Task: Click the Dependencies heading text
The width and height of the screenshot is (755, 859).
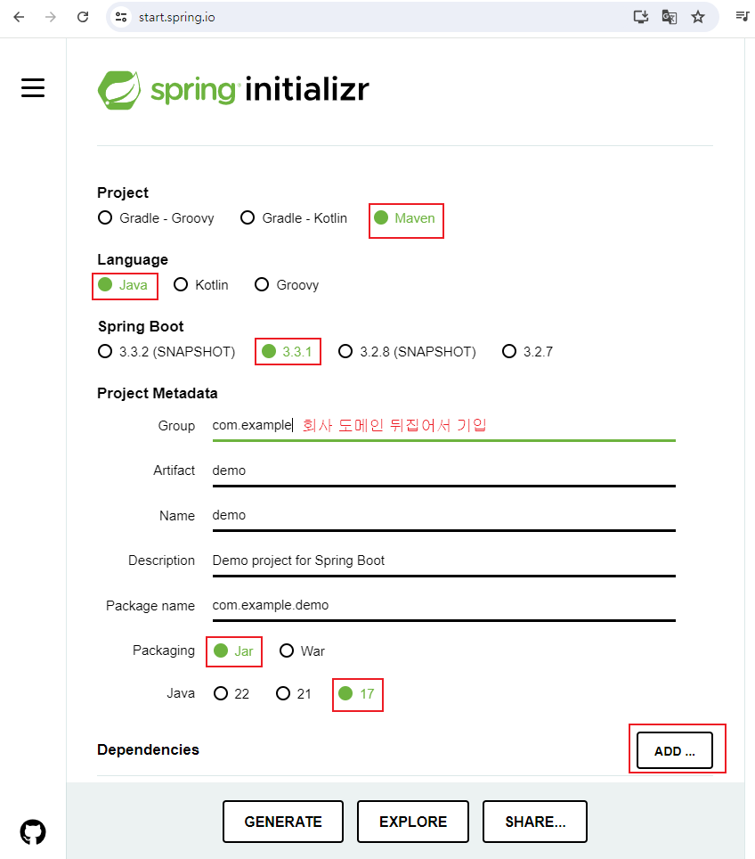Action: (x=149, y=749)
